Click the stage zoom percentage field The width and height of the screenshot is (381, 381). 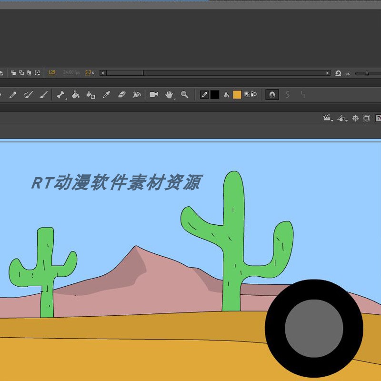click(378, 118)
